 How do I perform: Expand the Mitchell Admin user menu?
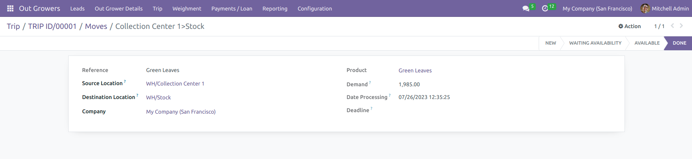pos(665,8)
